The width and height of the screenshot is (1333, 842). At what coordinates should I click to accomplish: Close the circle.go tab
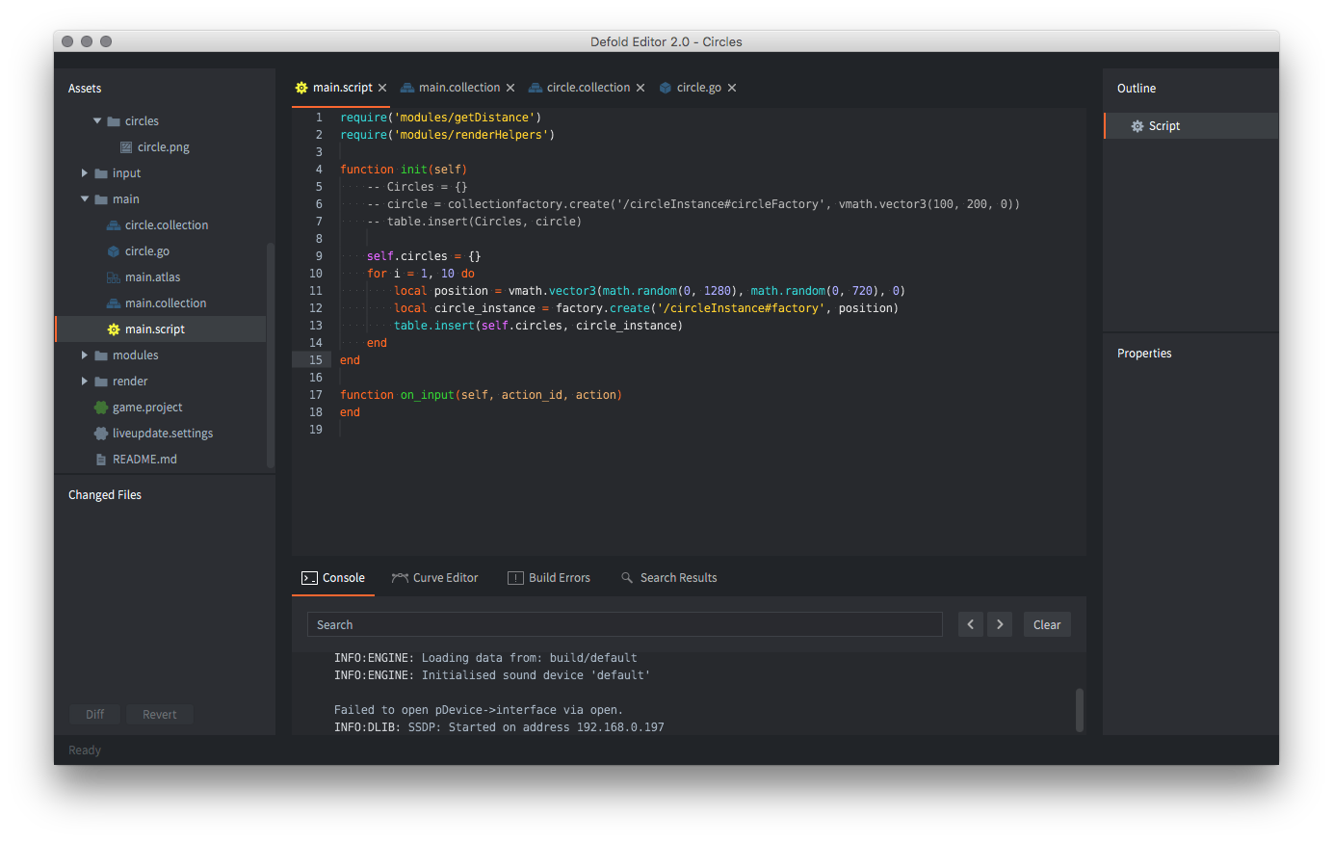click(732, 88)
